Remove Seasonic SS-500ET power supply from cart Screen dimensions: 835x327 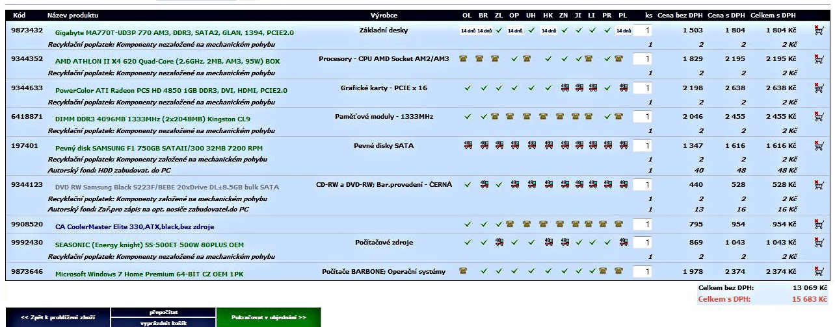(819, 243)
